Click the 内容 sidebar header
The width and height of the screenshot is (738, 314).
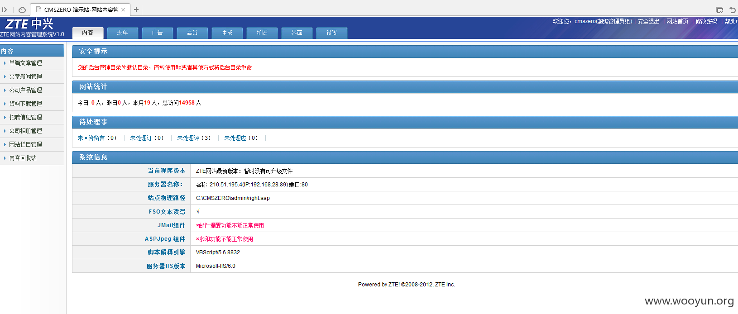point(32,51)
